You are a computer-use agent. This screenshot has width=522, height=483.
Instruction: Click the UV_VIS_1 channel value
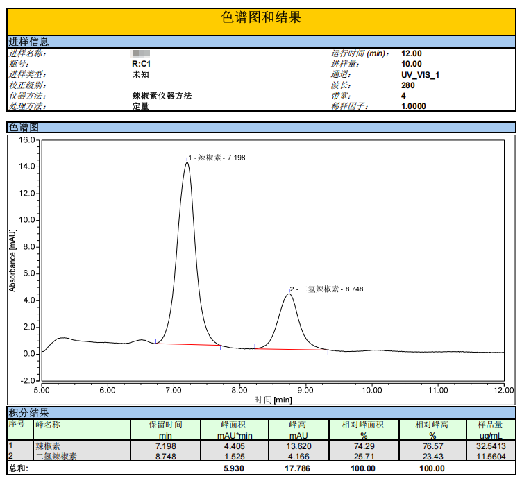click(421, 74)
